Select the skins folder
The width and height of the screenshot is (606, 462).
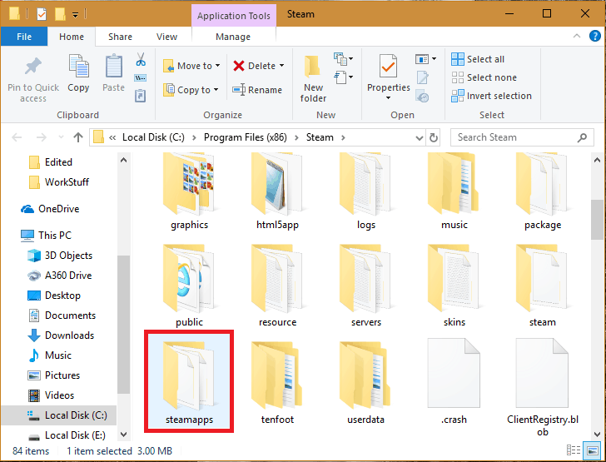[454, 286]
